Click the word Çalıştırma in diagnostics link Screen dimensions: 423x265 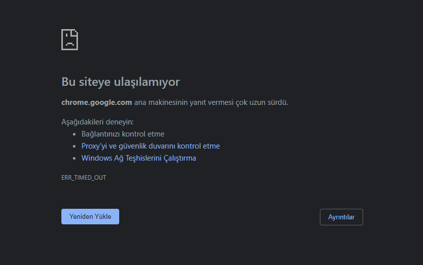pos(180,158)
